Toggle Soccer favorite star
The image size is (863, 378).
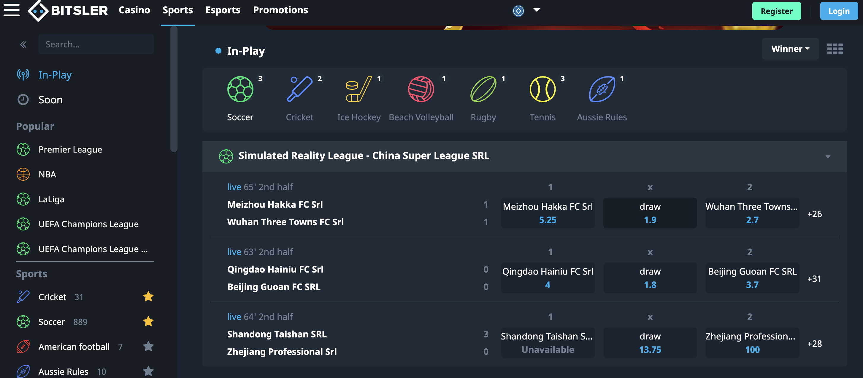click(148, 321)
